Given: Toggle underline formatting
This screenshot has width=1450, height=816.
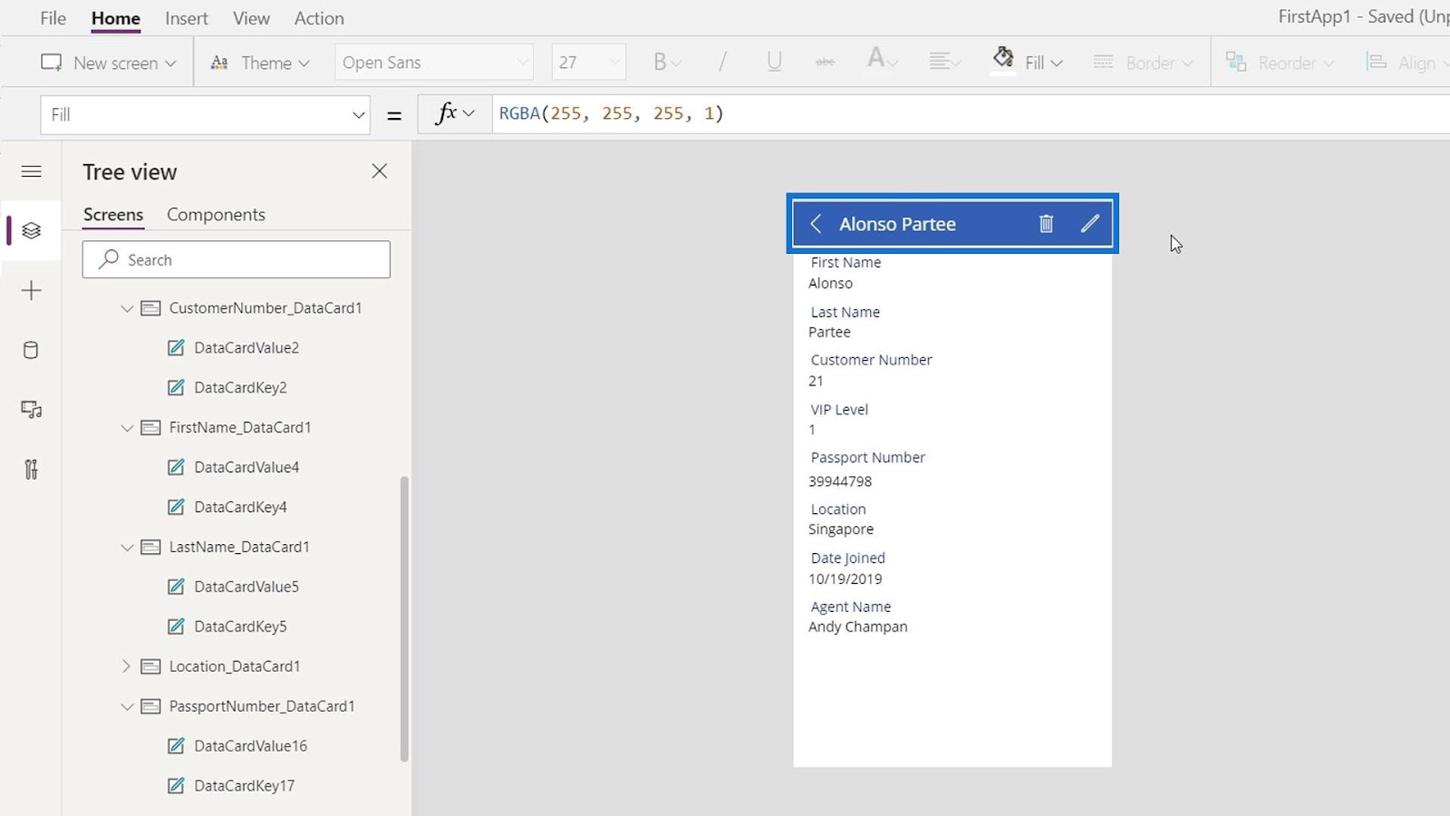Looking at the screenshot, I should click(x=774, y=62).
